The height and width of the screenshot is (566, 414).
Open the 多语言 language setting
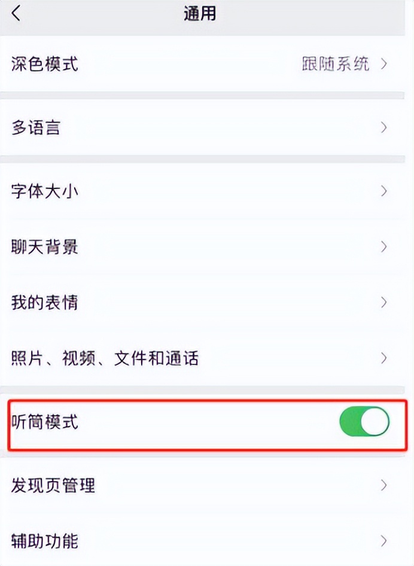(x=36, y=127)
